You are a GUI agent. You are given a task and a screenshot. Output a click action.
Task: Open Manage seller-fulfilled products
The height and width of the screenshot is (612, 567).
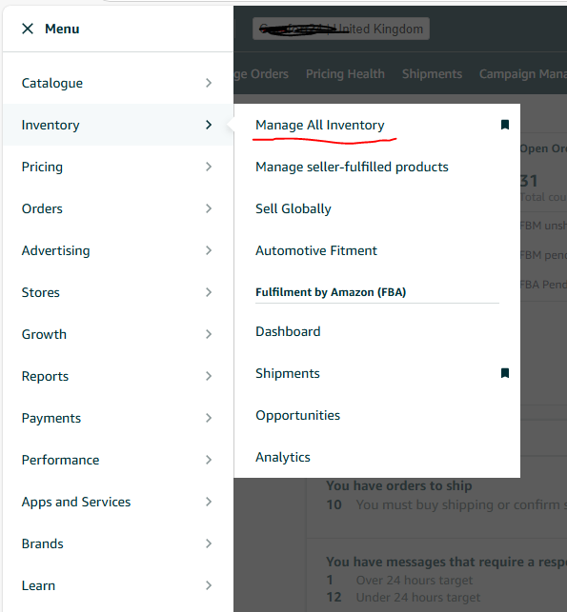point(352,167)
